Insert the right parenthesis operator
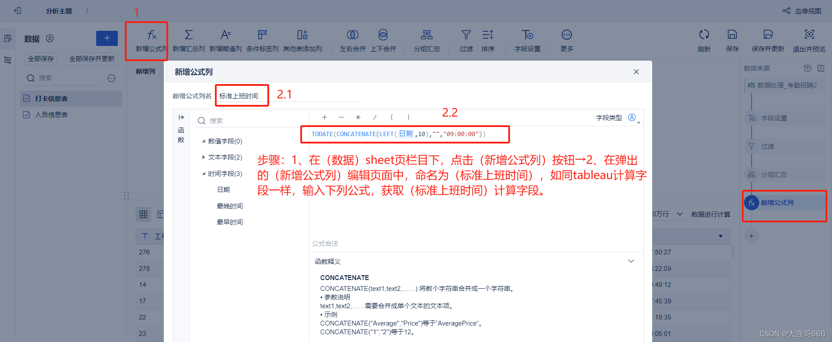The height and width of the screenshot is (342, 832). click(408, 117)
